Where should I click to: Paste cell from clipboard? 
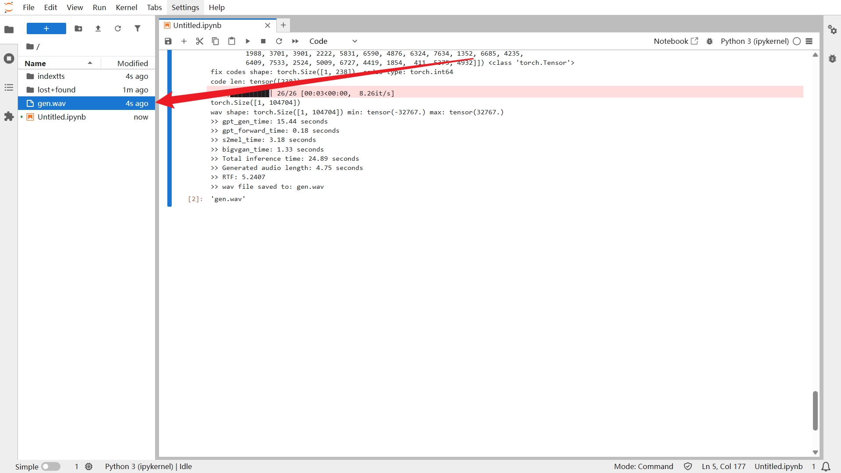coord(232,41)
